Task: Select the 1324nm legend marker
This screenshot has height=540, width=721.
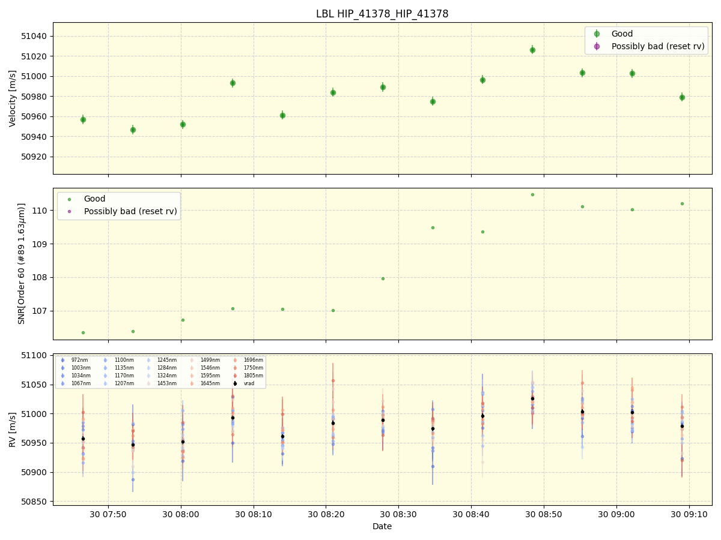Action: [x=148, y=375]
